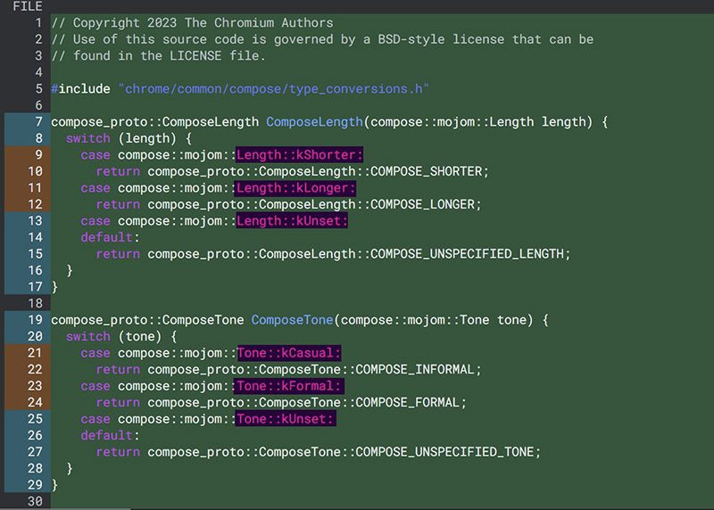Click closing brace on line 17

54,287
